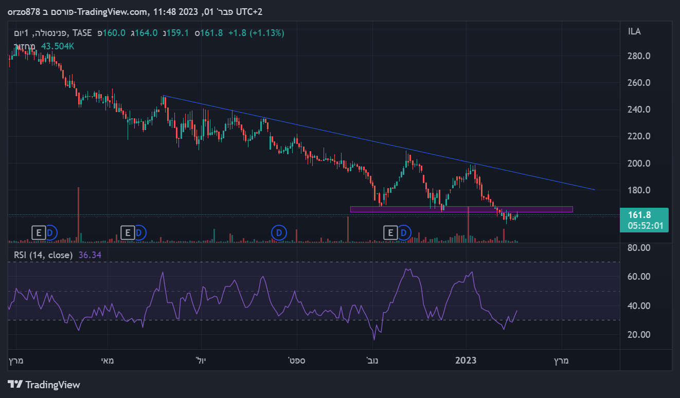
Task: Click the earnings E marker before May
Action: pos(38,233)
